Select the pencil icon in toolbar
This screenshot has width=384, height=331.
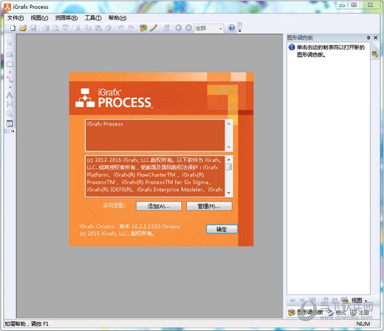pos(154,28)
